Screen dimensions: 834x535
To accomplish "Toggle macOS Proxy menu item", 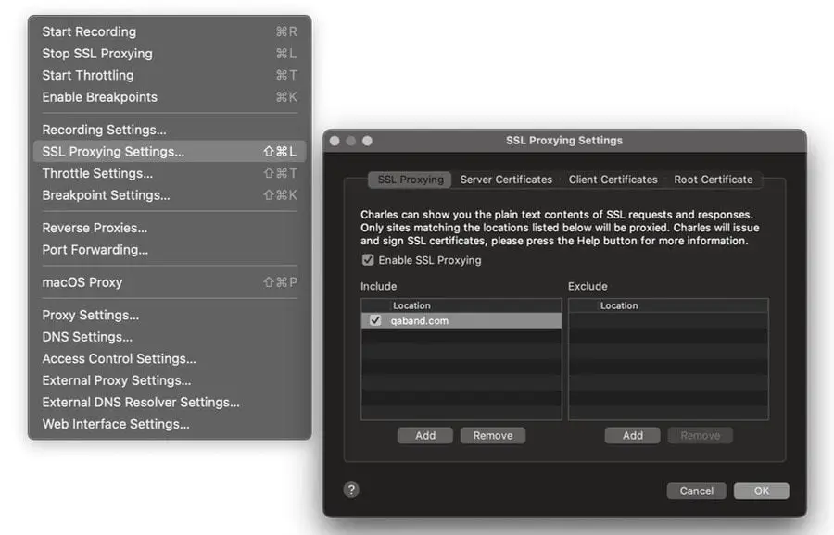I will (82, 282).
